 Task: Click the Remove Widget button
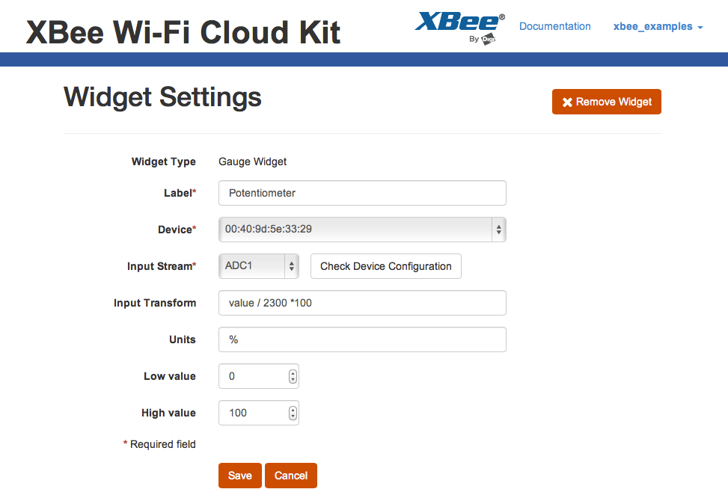tap(606, 102)
